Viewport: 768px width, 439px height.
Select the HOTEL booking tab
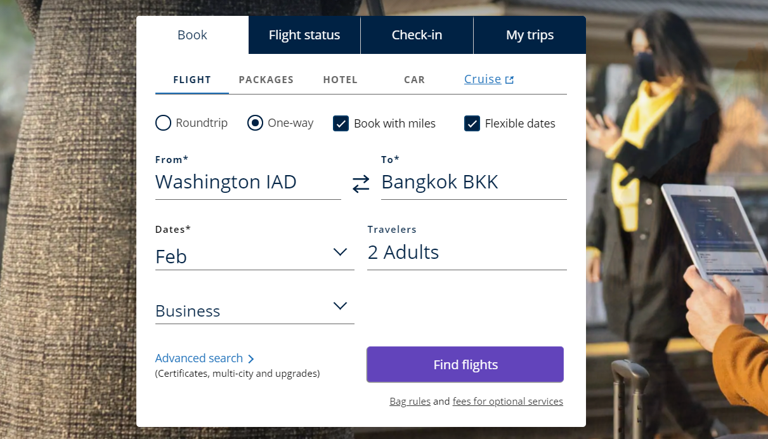click(340, 79)
